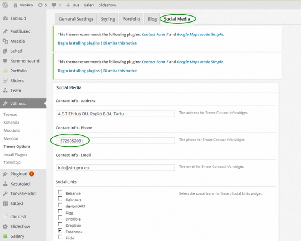Click the WordPress logo icon
Viewport: 301px width, 241px height.
[5, 5]
